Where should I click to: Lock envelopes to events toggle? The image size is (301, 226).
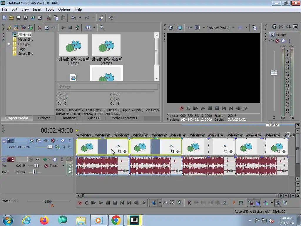(x=278, y=203)
